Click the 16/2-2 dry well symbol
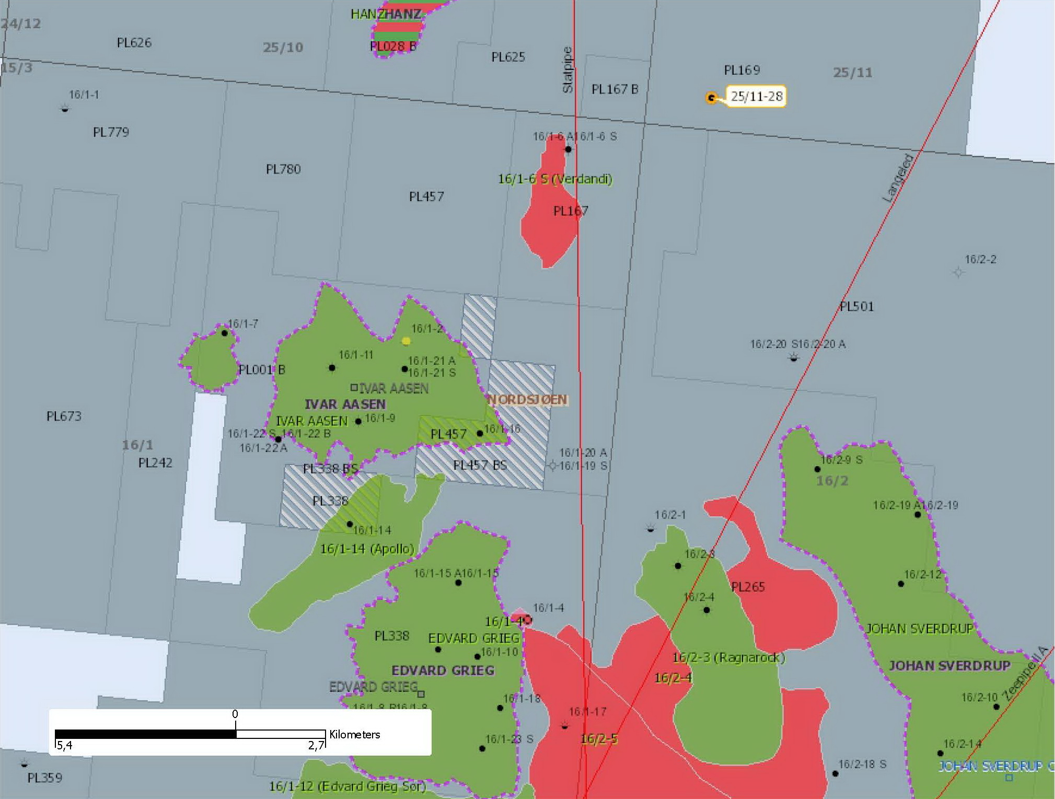This screenshot has width=1055, height=799. [958, 272]
